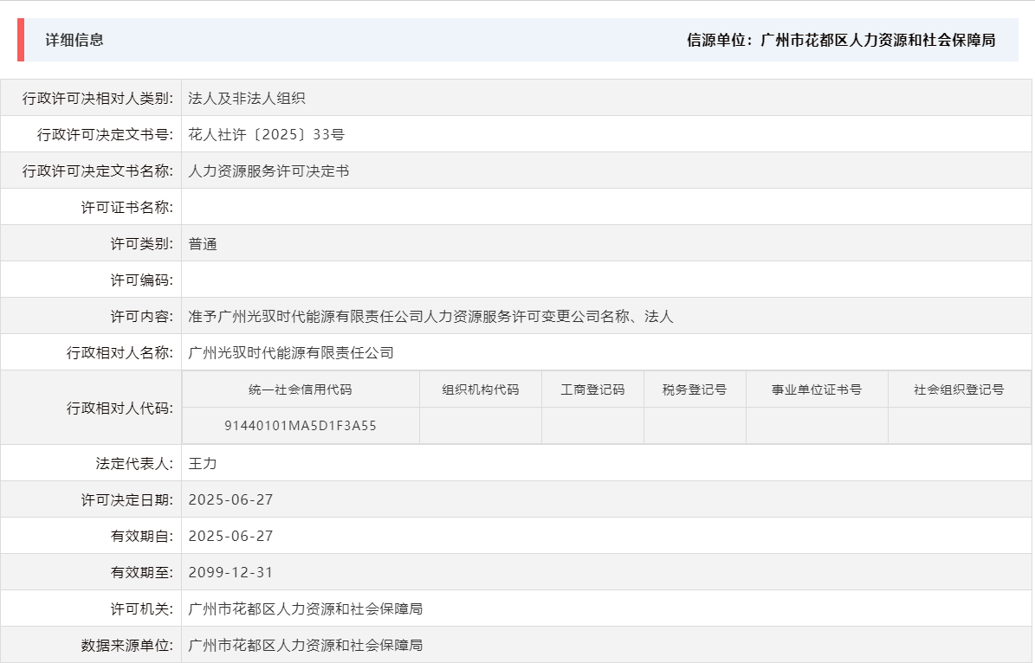The height and width of the screenshot is (663, 1035).
Task: Click the red marker beside 详细信息 heading
Action: [x=20, y=38]
